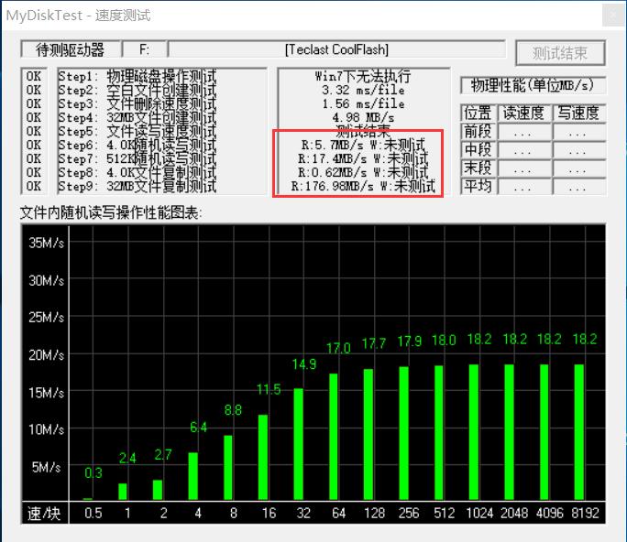This screenshot has height=542, width=627.
Task: Select the 写速度 column header
Action: tap(578, 114)
